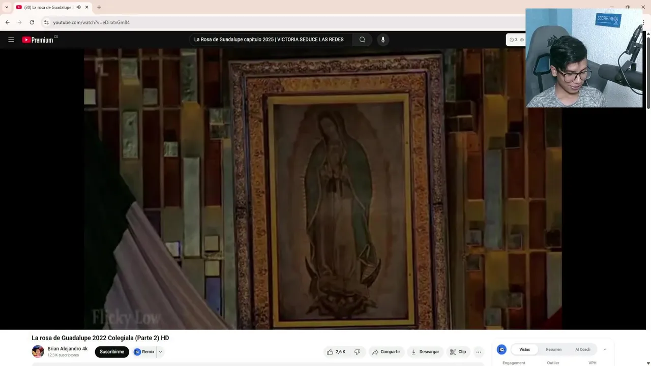The height and width of the screenshot is (366, 651).
Task: Click the vidIQ logo icon
Action: click(501, 349)
